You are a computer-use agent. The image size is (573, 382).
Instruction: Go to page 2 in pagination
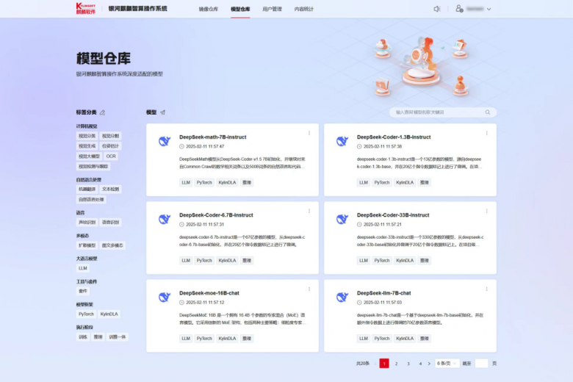click(x=396, y=364)
